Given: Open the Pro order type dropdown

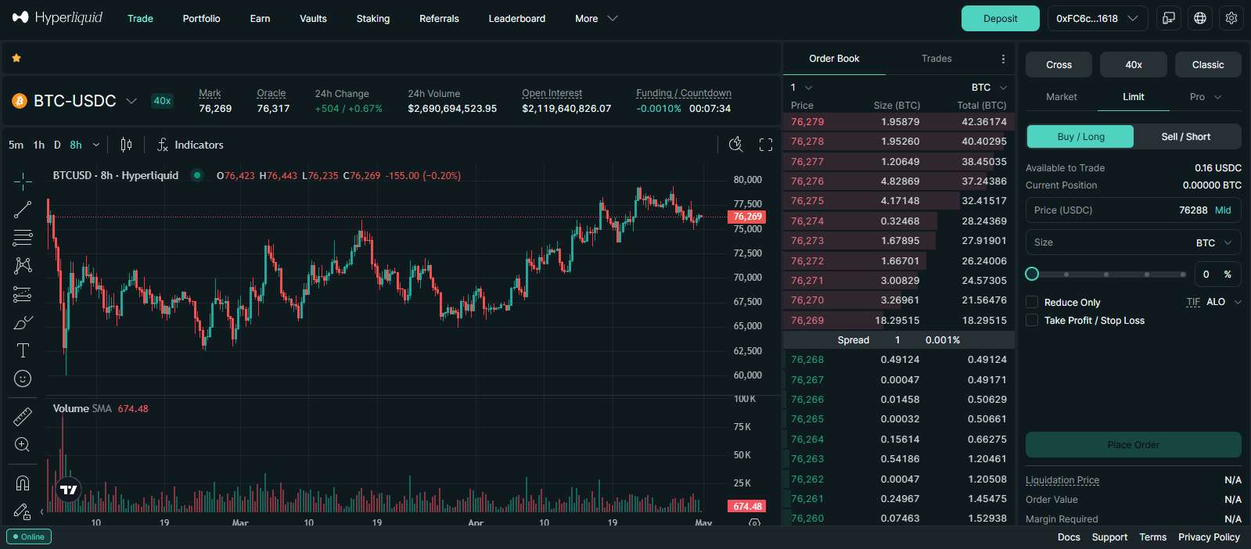Looking at the screenshot, I should point(1206,97).
